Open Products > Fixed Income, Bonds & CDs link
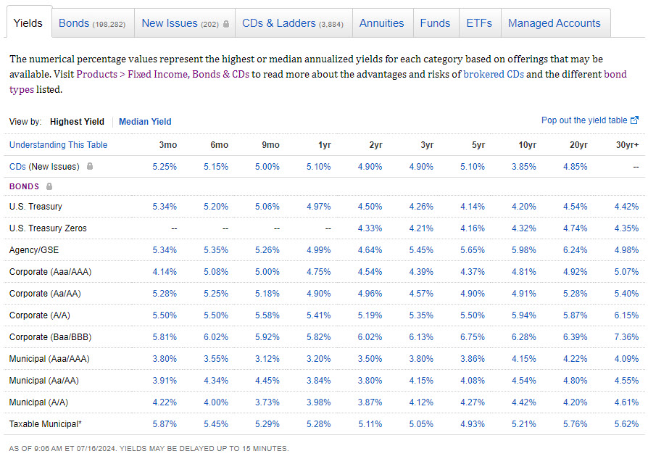 pyautogui.click(x=163, y=75)
